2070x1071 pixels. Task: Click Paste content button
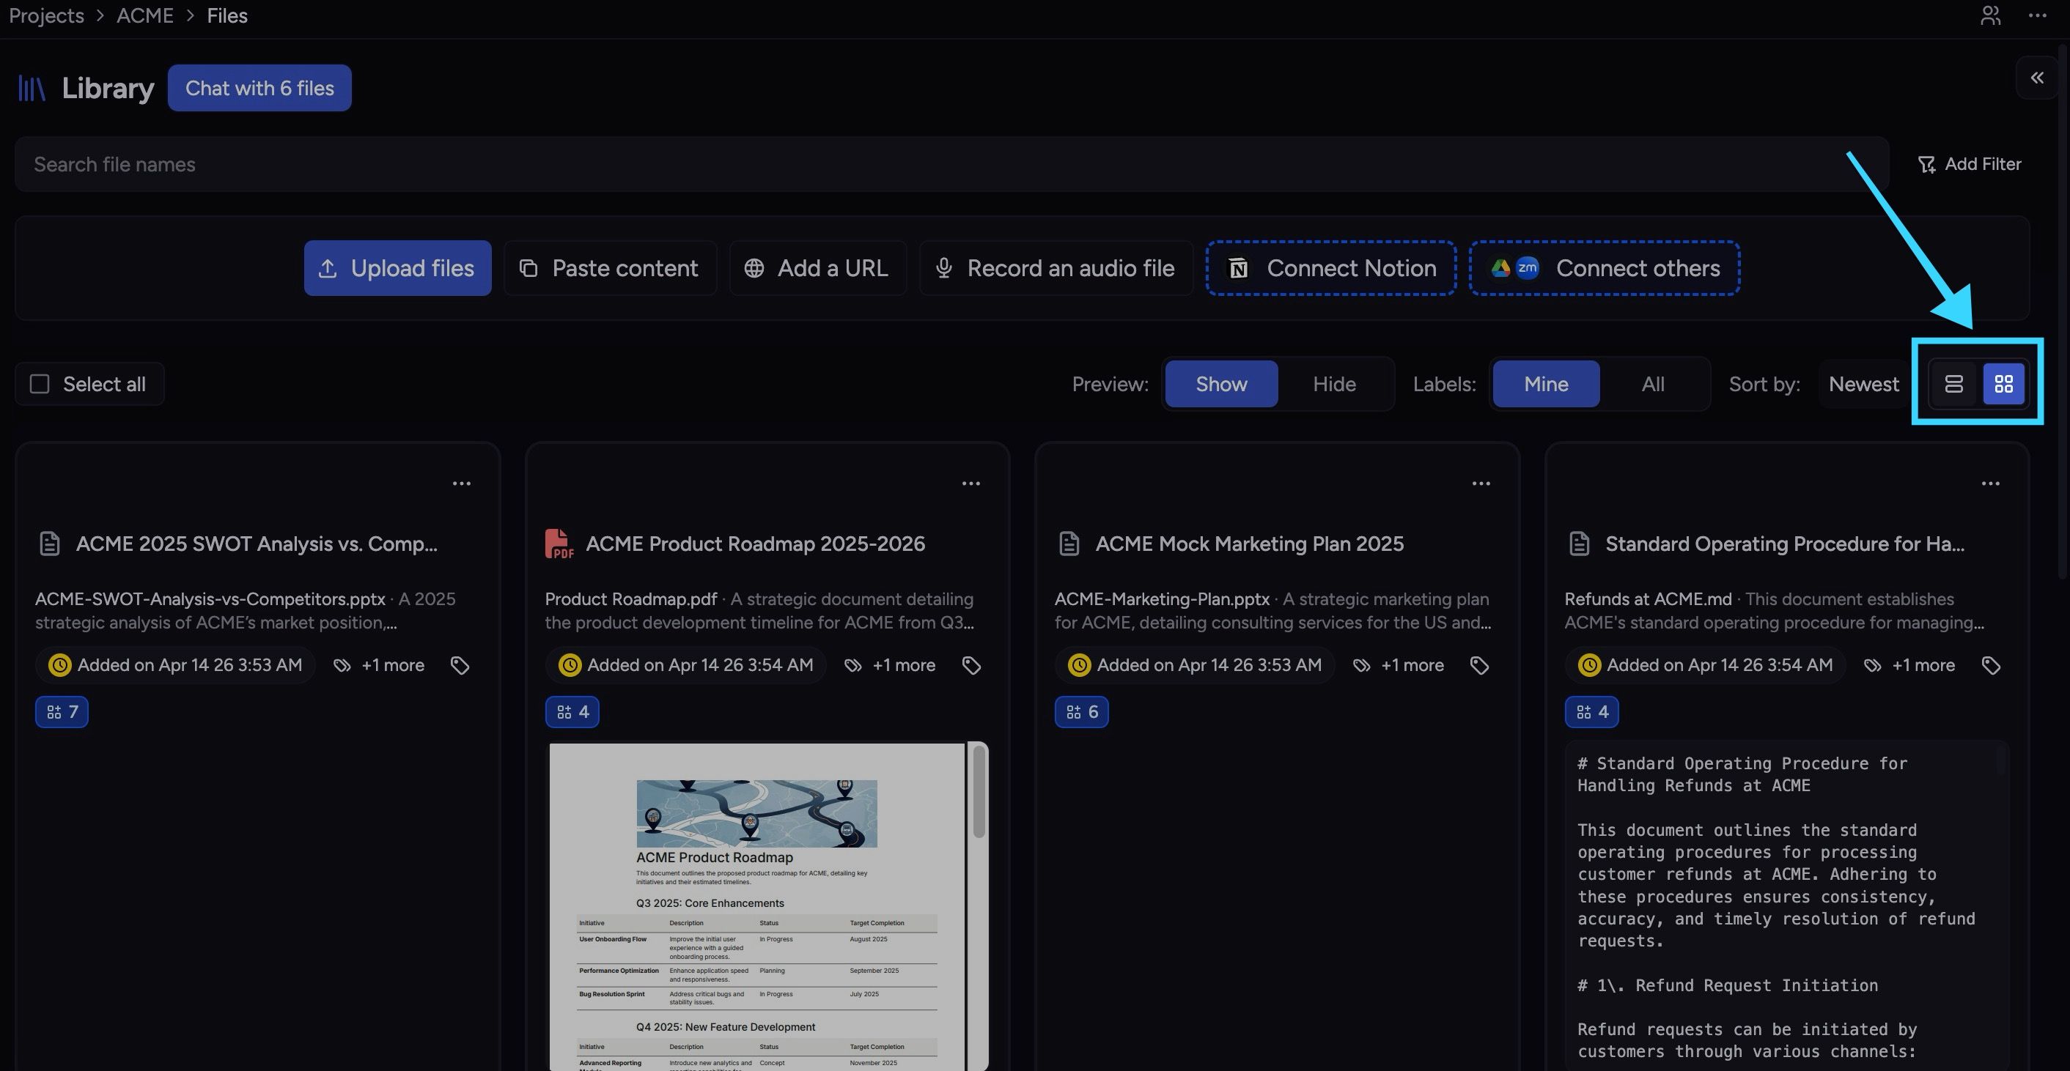610,268
